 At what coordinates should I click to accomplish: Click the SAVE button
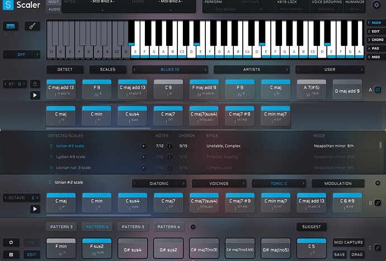tap(340, 255)
